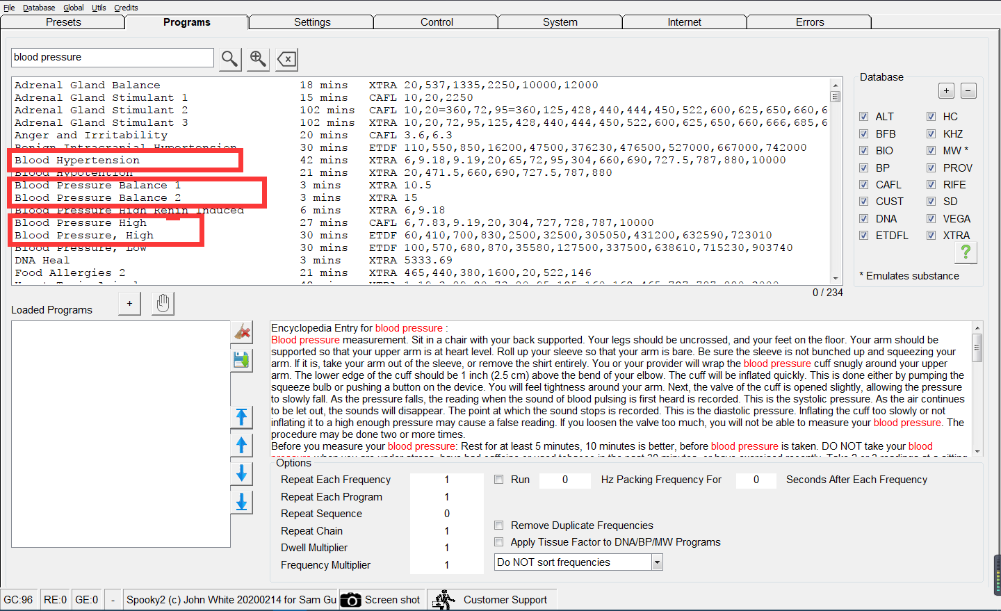1001x611 pixels.
Task: Select Blood Pressure High program
Action: [x=81, y=223]
